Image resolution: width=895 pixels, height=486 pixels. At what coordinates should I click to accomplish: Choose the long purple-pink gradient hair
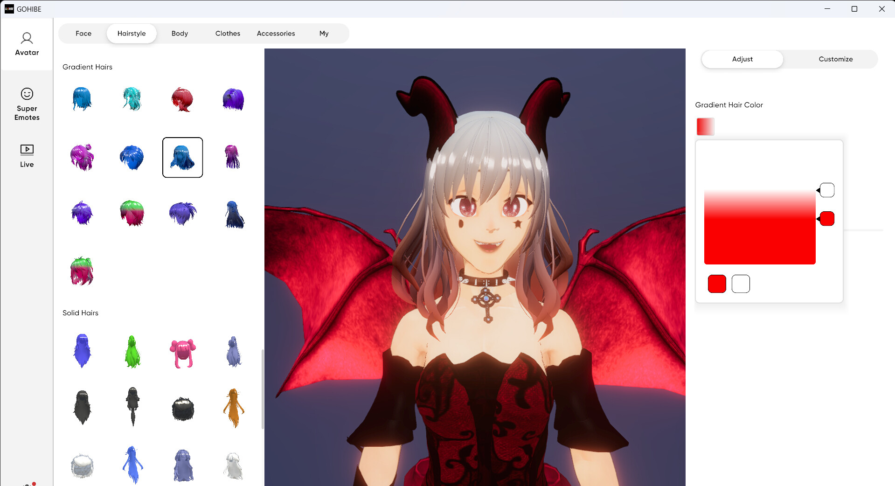pos(232,157)
